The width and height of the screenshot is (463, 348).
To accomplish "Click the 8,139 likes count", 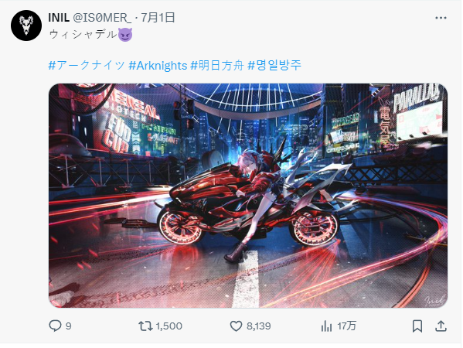I will [x=259, y=326].
